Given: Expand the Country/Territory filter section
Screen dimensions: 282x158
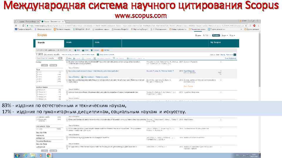Looking at the screenshot, I should point(43,141).
